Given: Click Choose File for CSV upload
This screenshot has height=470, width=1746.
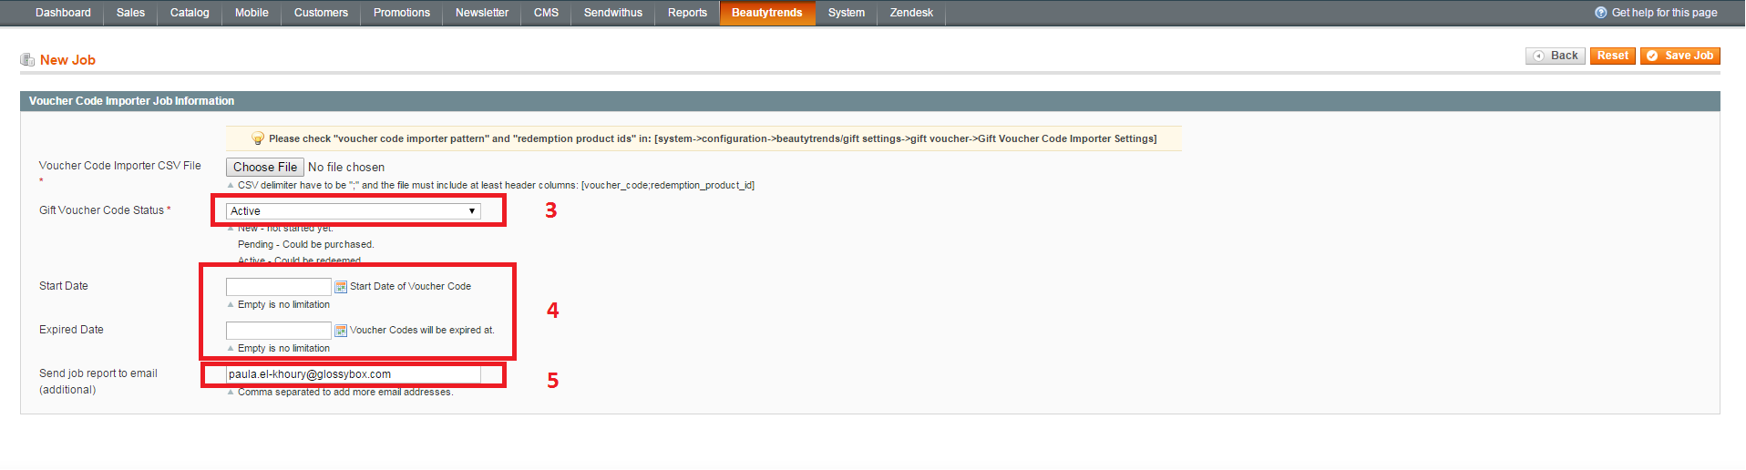Looking at the screenshot, I should pyautogui.click(x=265, y=168).
